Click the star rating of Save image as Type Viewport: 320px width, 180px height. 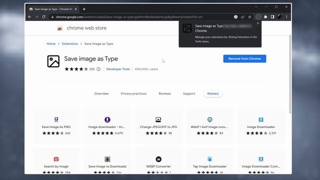[x=76, y=69]
